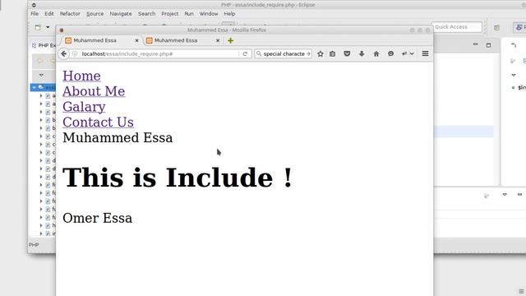
Task: Open Refactor menu in Eclipse
Action: coord(70,14)
